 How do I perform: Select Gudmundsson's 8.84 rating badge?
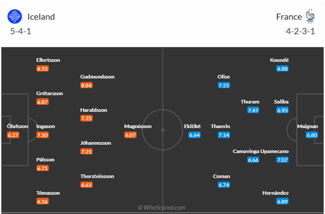point(87,85)
